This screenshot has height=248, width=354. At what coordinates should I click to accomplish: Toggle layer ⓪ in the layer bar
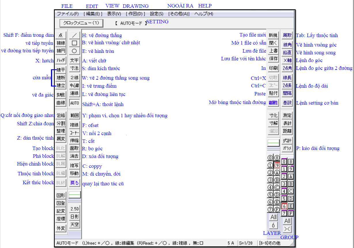270,157
